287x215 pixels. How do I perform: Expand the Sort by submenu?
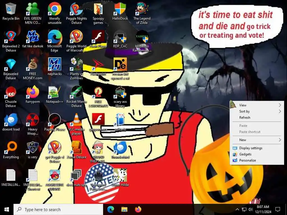[x=257, y=111]
